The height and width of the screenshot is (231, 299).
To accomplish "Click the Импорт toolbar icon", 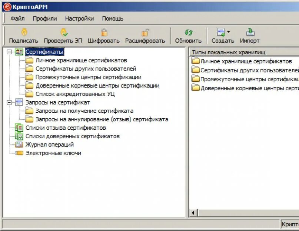I will tap(250, 32).
